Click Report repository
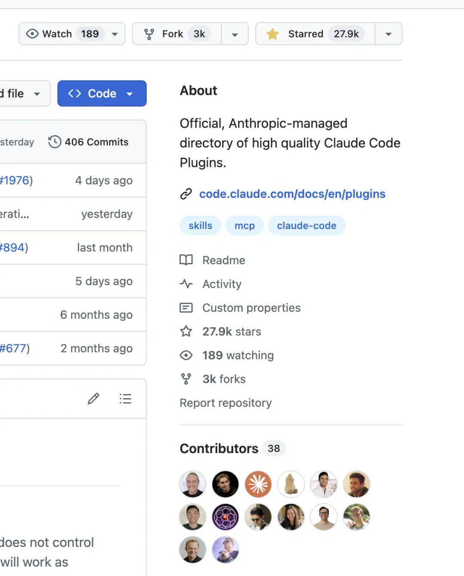Viewport: 464px width, 576px height. tap(226, 403)
